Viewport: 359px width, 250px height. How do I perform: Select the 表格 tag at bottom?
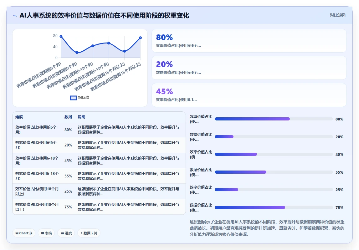[x=46, y=233]
